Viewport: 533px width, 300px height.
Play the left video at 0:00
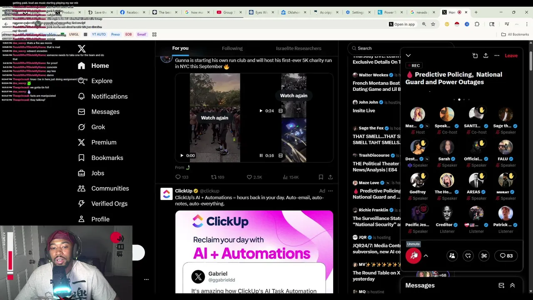(182, 155)
